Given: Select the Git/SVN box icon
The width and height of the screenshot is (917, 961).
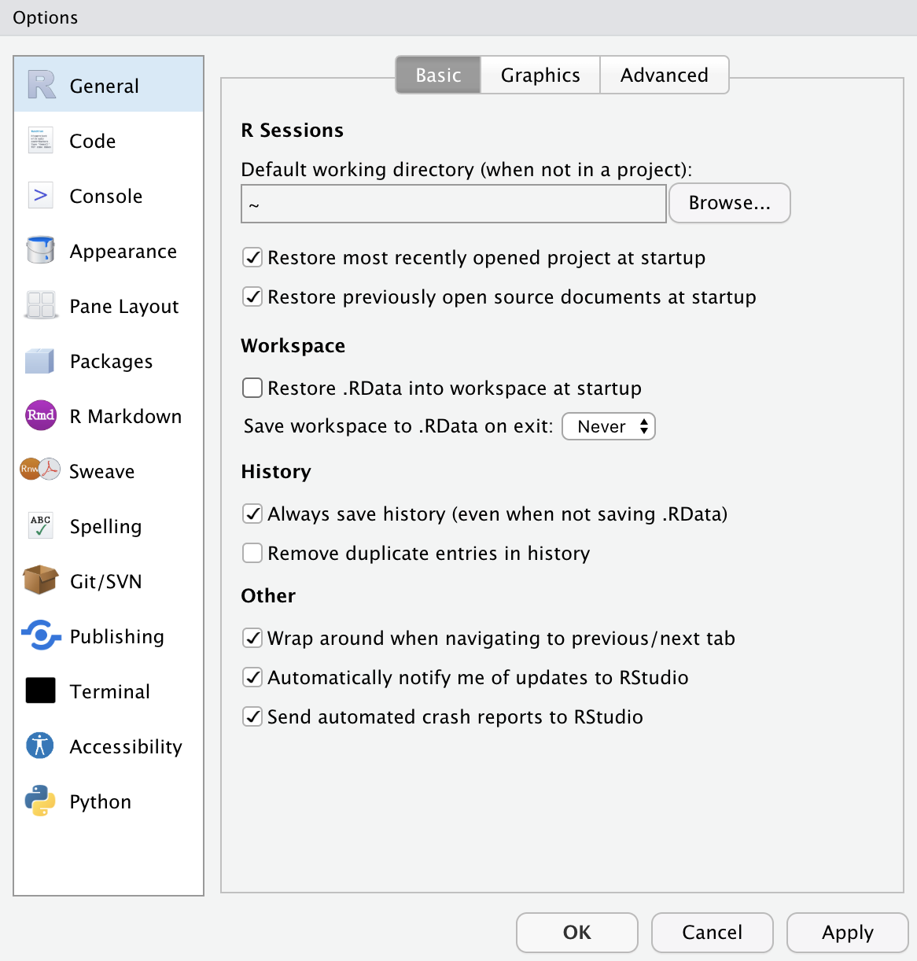Looking at the screenshot, I should (x=41, y=580).
